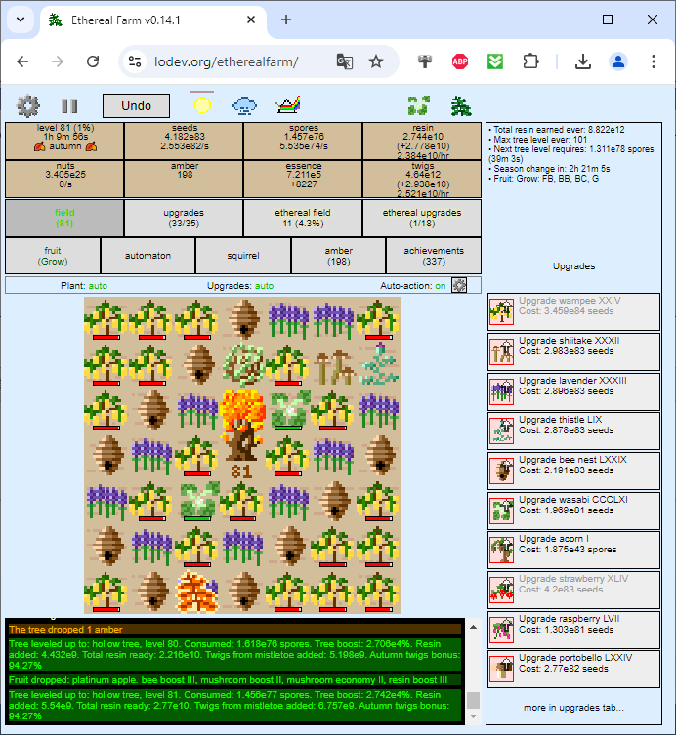Click the bee nest in top row

click(x=242, y=319)
